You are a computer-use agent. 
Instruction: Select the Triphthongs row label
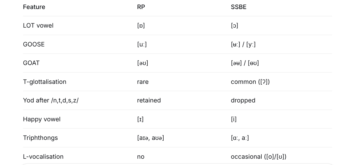pos(40,138)
